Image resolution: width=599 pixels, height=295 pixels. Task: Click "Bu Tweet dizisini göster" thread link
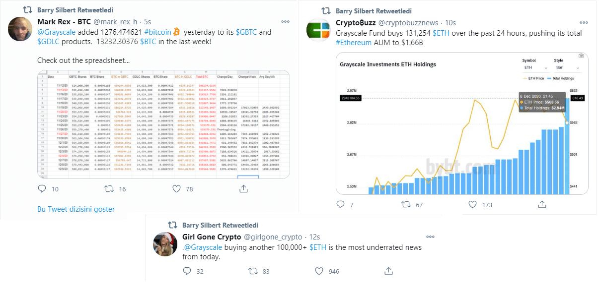[76, 209]
